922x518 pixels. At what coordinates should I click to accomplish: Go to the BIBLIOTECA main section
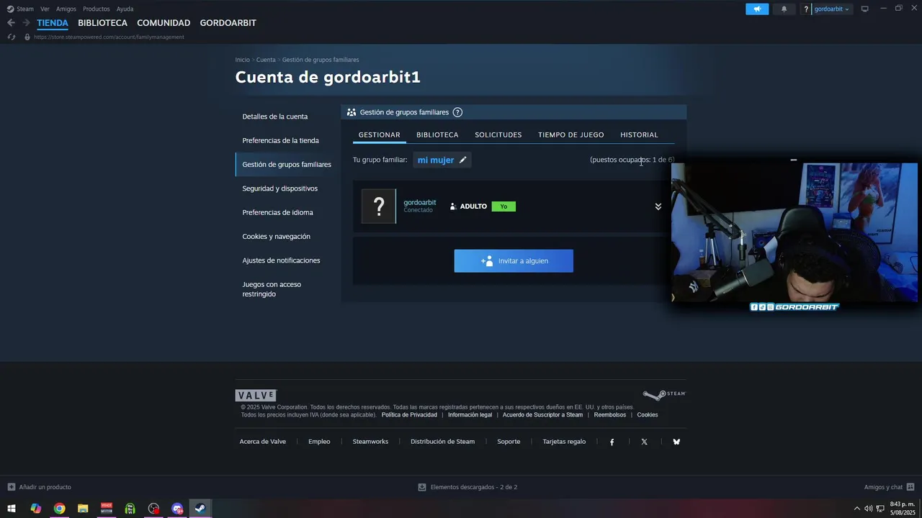(x=102, y=23)
